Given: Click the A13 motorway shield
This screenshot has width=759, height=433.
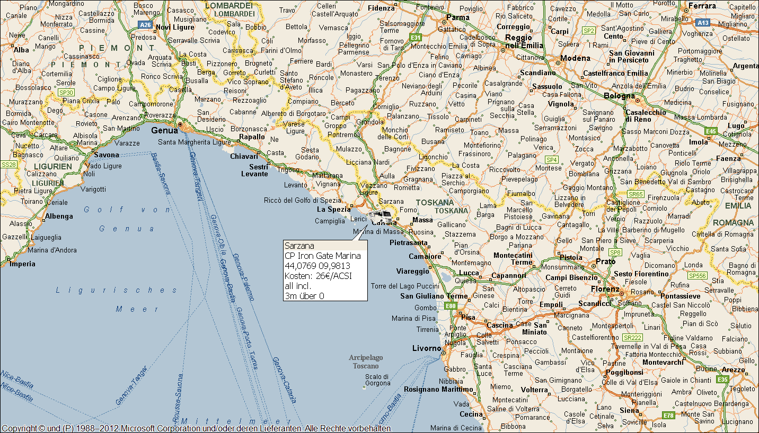Looking at the screenshot, I should (703, 23).
